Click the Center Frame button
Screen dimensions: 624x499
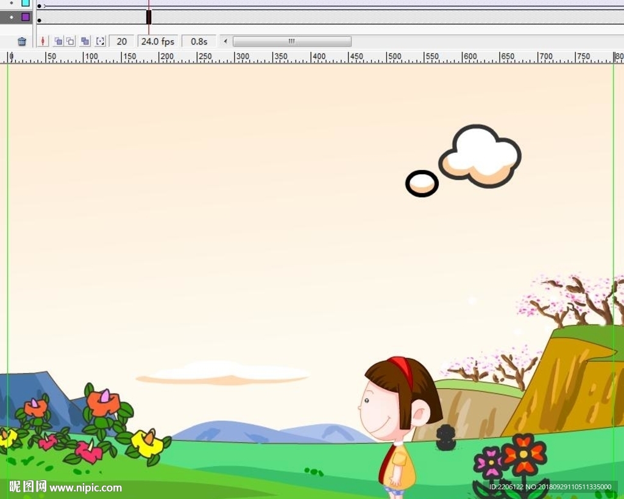point(43,41)
